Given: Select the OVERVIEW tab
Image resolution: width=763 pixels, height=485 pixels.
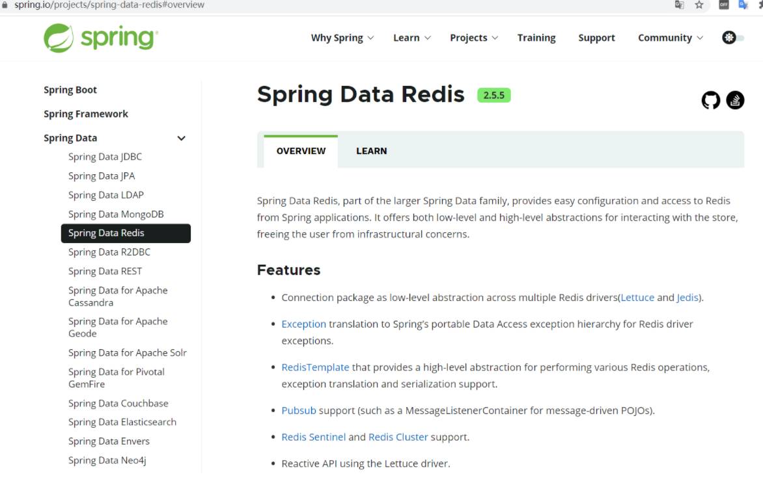Looking at the screenshot, I should [x=301, y=151].
